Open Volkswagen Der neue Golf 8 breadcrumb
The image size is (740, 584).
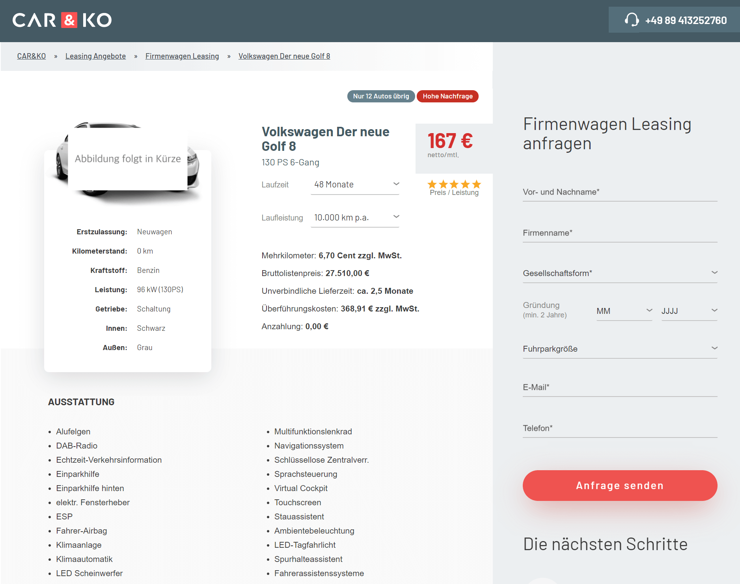[284, 56]
